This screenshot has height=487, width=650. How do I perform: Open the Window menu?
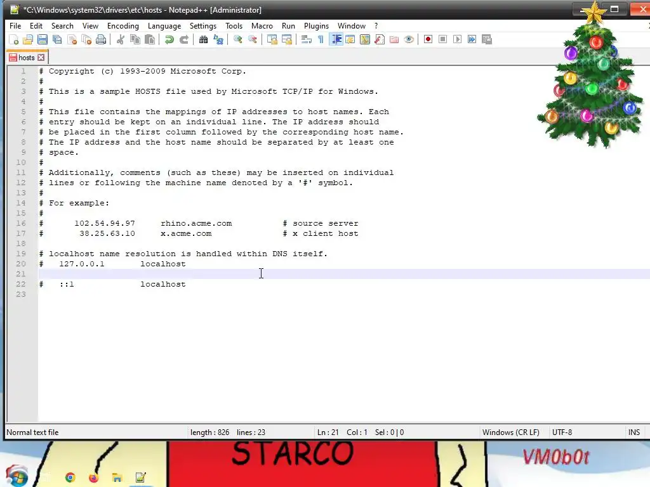pos(351,25)
